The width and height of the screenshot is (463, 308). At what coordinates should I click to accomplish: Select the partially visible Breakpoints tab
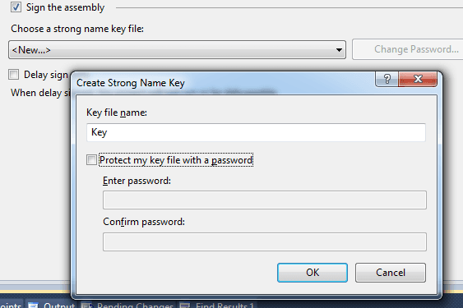[11, 305]
